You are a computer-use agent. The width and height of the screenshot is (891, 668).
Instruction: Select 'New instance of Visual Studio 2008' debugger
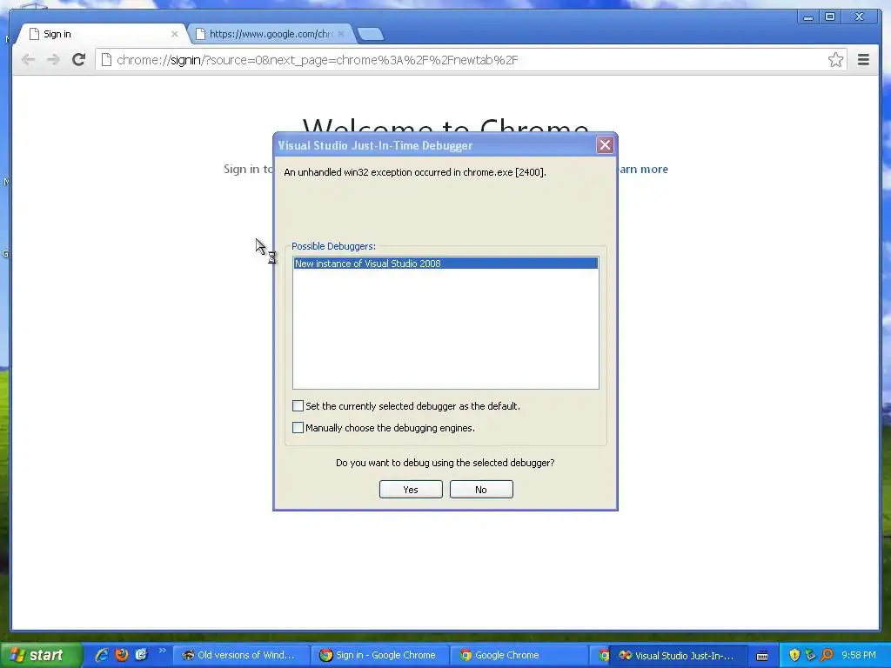tap(445, 263)
